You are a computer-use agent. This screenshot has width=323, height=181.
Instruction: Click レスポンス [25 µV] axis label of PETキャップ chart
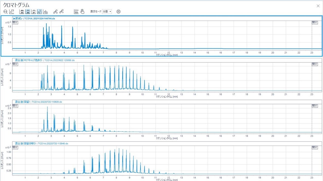[x=2, y=77]
